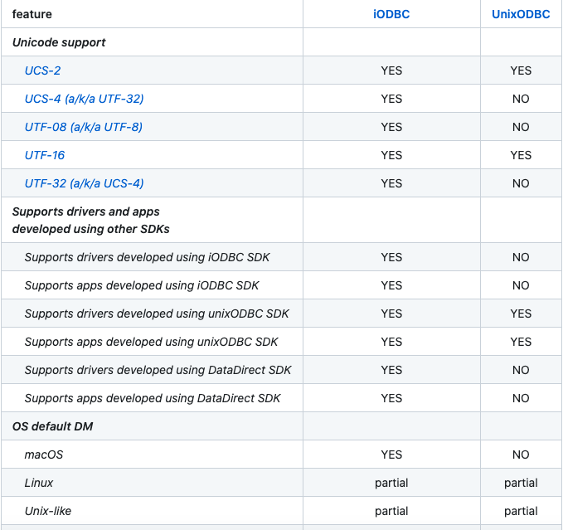Click the UnixODBC NO cell for iODBC SDK drivers
The image size is (563, 530).
[521, 257]
